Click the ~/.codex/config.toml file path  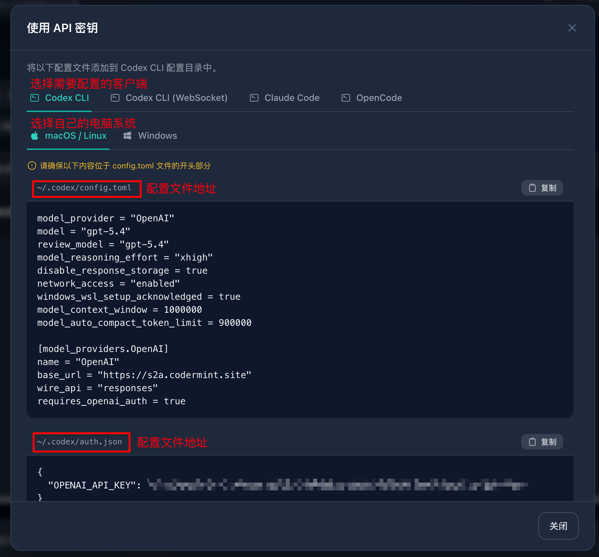[84, 188]
